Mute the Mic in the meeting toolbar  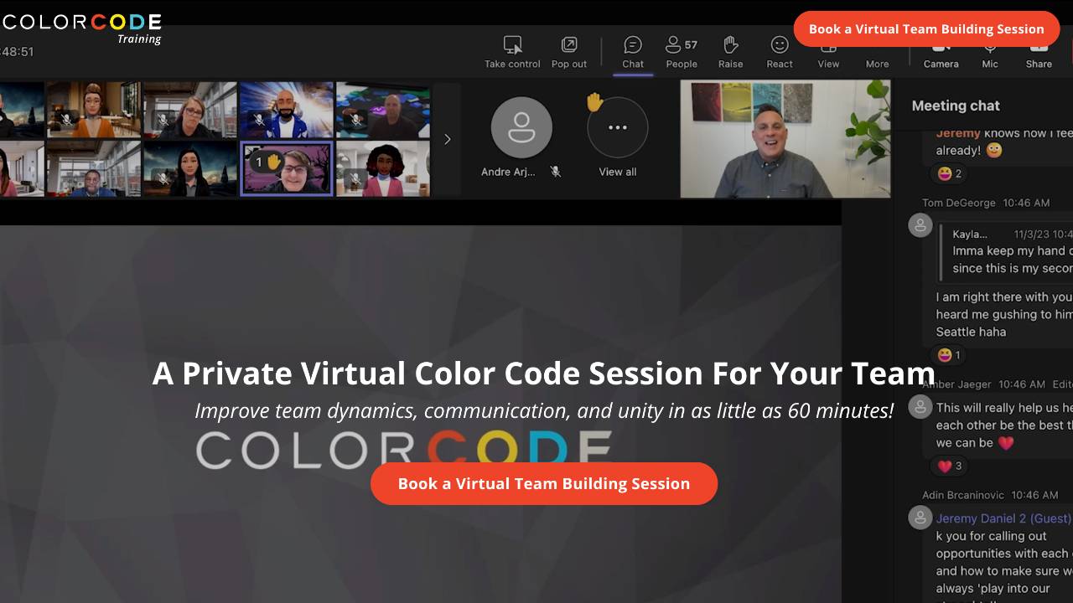point(990,52)
